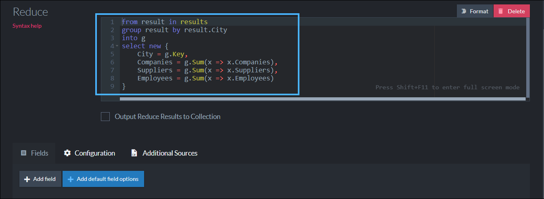Click the C# file icon on Additional Sources
The image size is (544, 199).
tap(134, 153)
